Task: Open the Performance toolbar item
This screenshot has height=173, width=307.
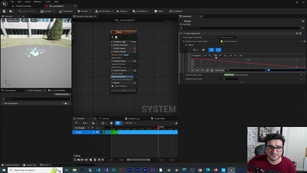Action: [x=103, y=11]
